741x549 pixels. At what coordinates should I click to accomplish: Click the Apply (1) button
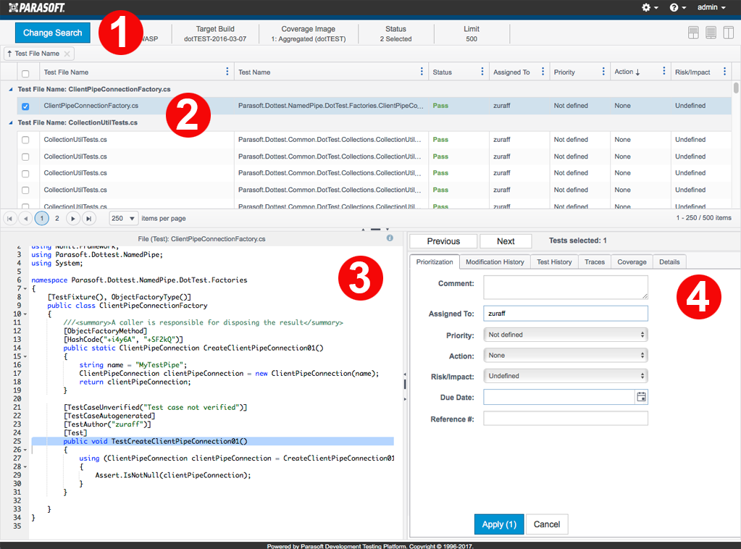499,524
